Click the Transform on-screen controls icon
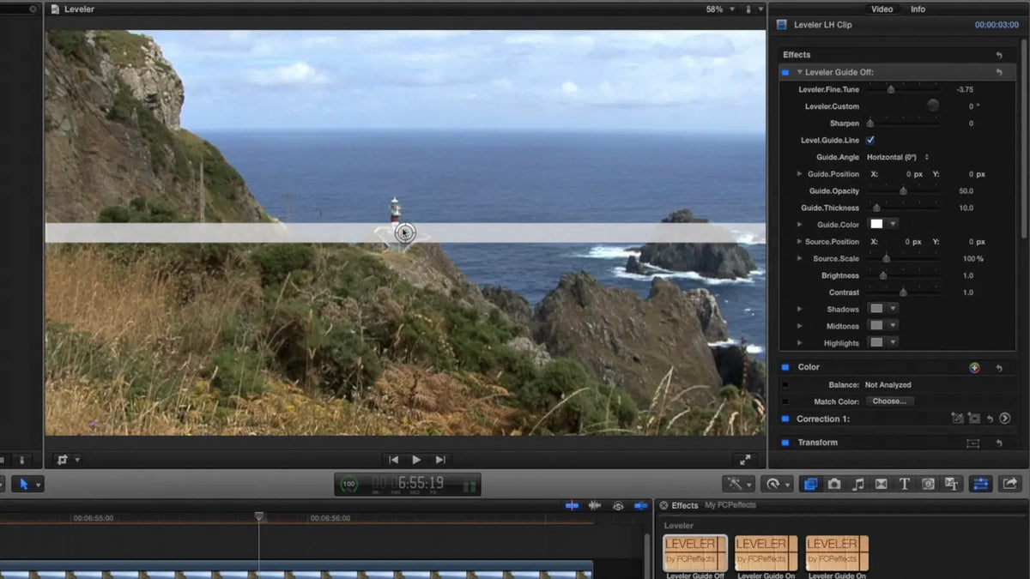This screenshot has width=1030, height=579. pos(972,443)
